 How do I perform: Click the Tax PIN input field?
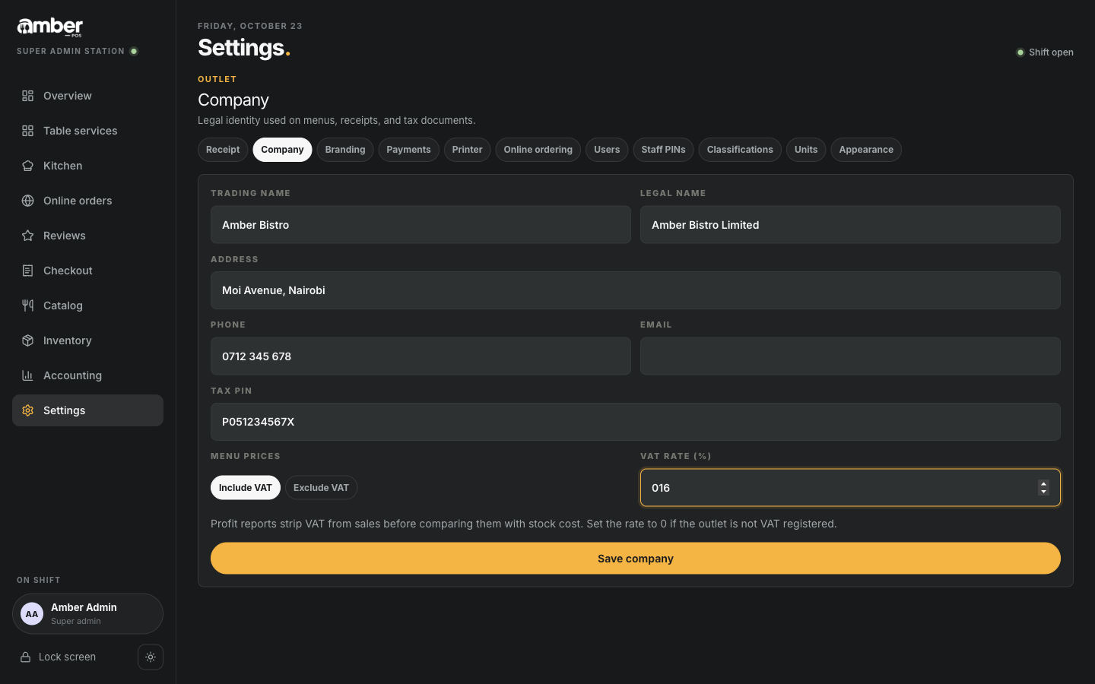click(x=636, y=422)
